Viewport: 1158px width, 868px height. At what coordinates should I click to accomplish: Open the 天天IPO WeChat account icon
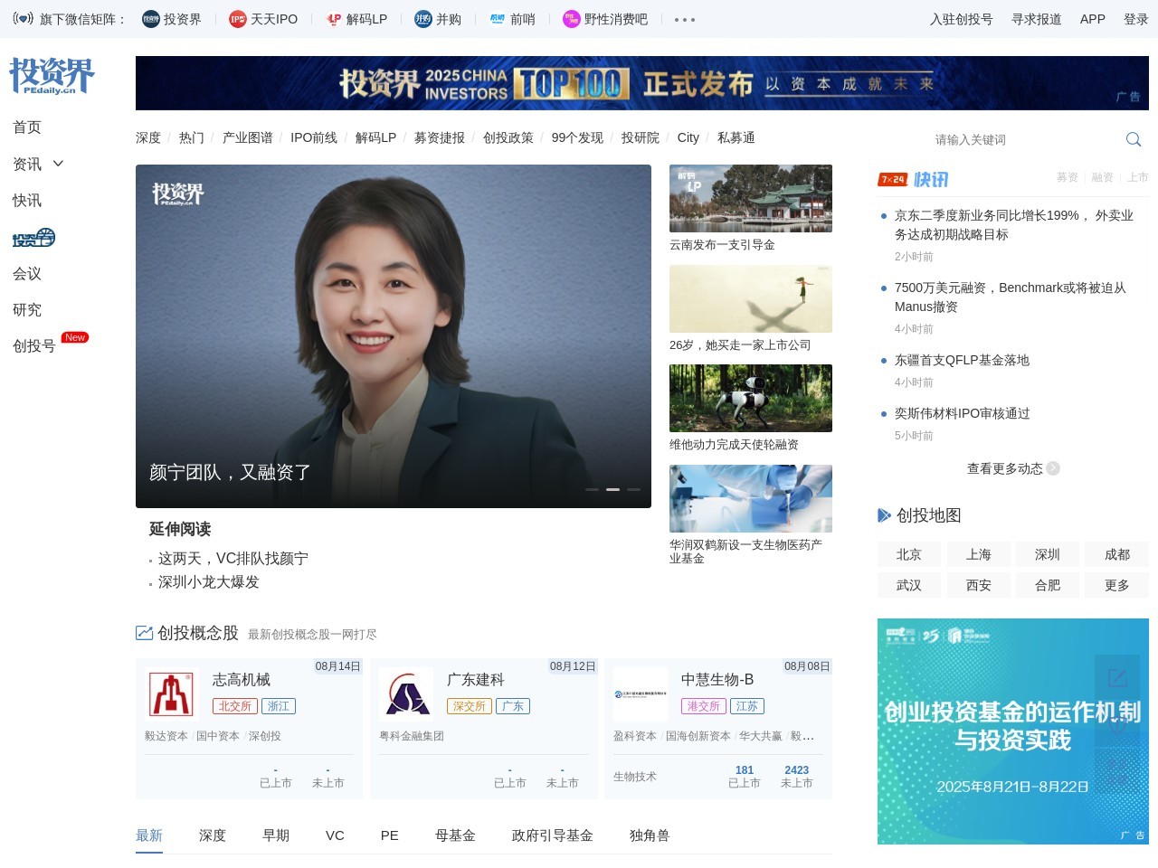point(238,19)
